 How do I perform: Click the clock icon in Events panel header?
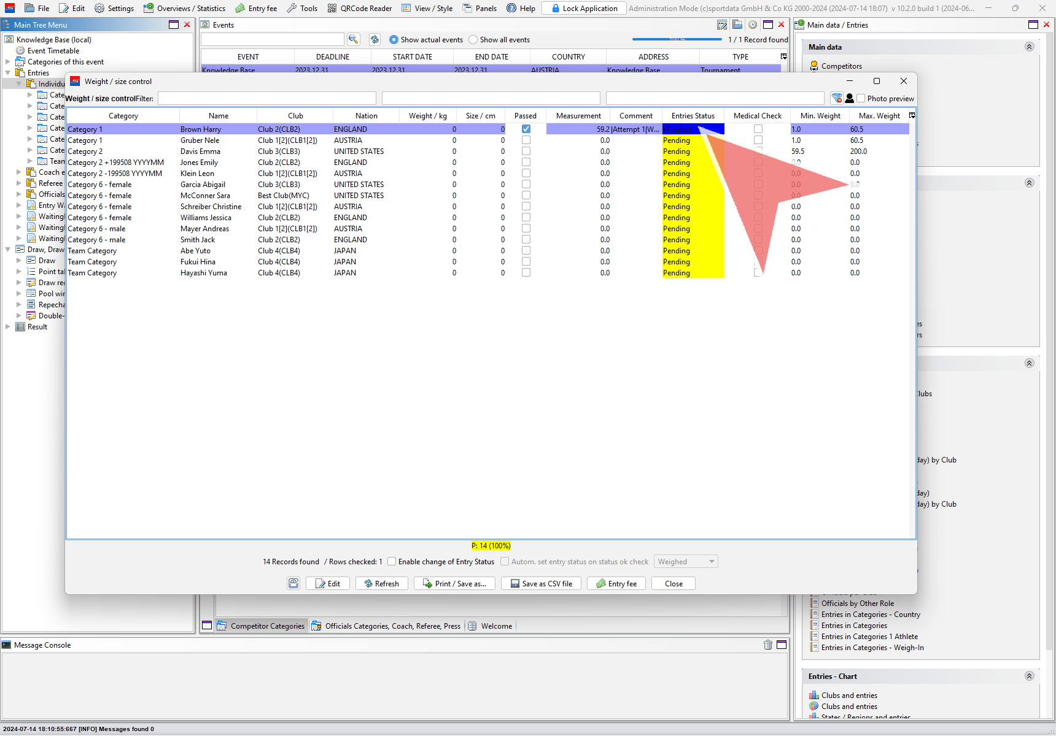pos(753,25)
